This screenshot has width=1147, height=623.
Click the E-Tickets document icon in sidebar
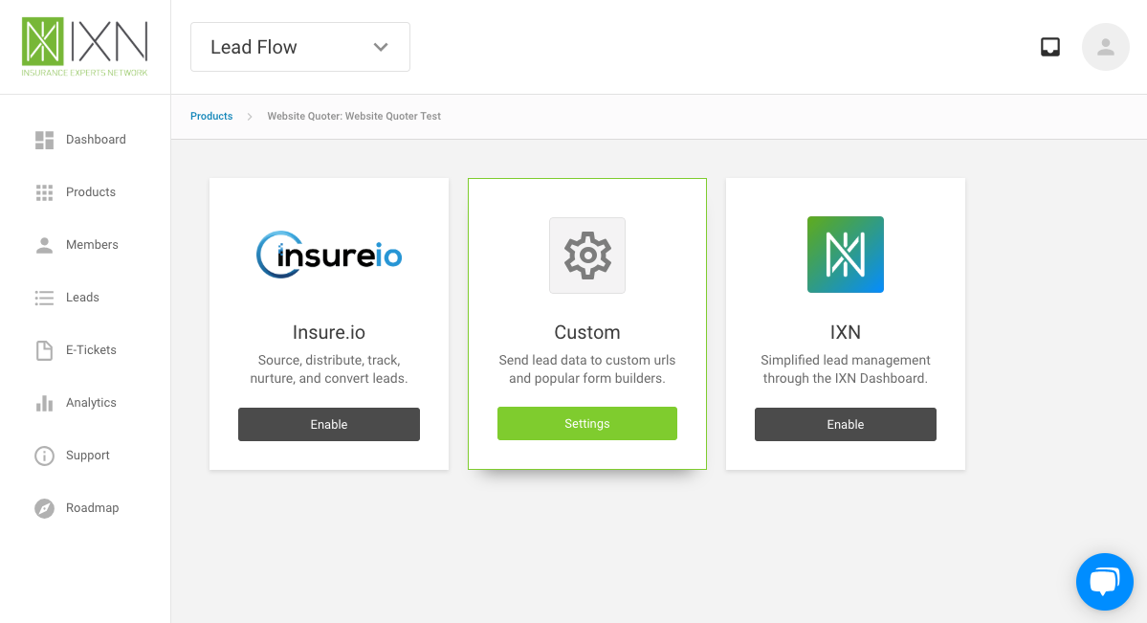pos(45,350)
